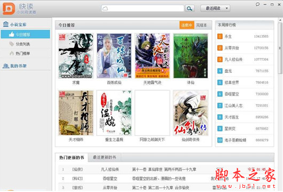Viewport: 283px width, 192px height.
Task: Click the [科幻] category in row 2
Action: pos(77,179)
